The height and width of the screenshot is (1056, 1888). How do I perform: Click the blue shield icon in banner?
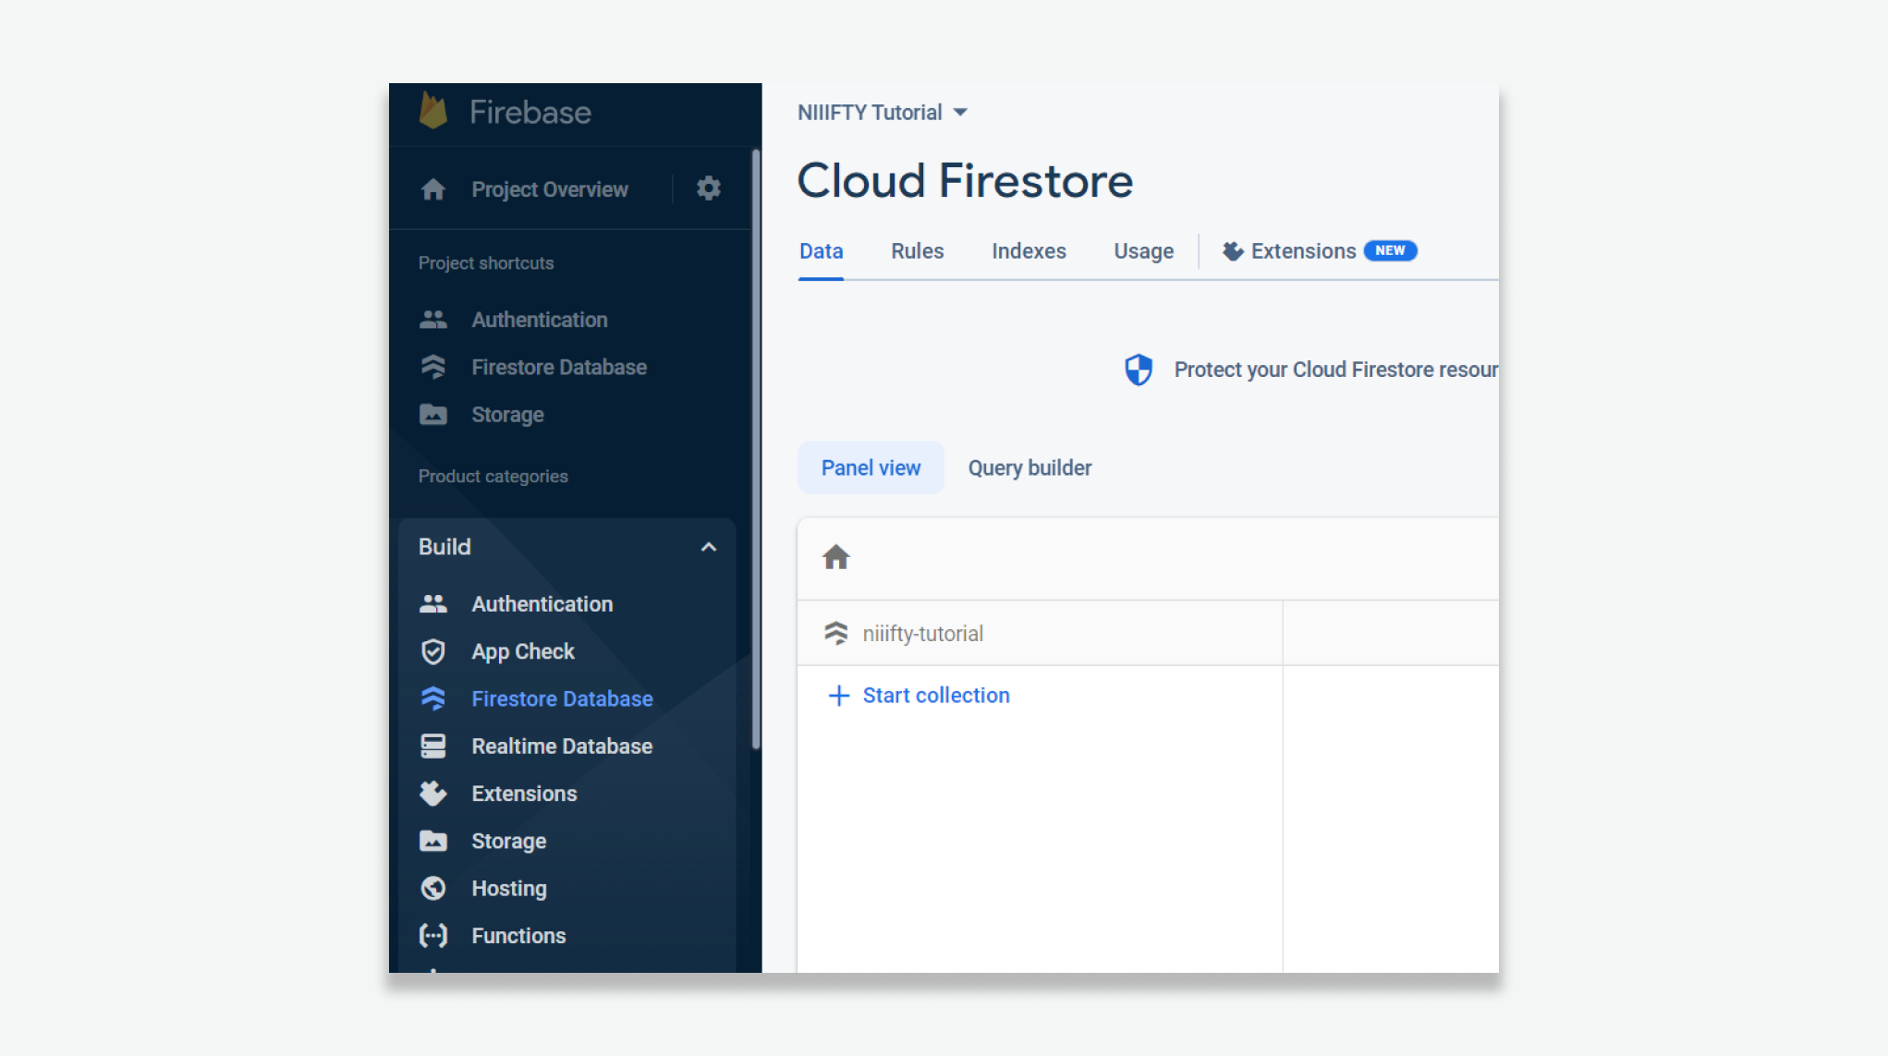(x=1139, y=370)
